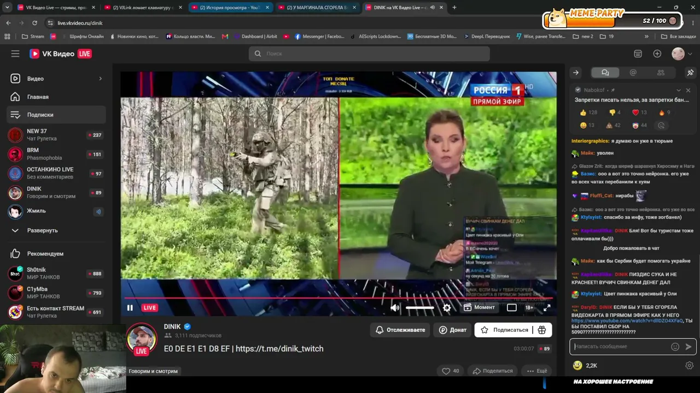
Task: Close the pinned Nabokof message
Action: [688, 90]
